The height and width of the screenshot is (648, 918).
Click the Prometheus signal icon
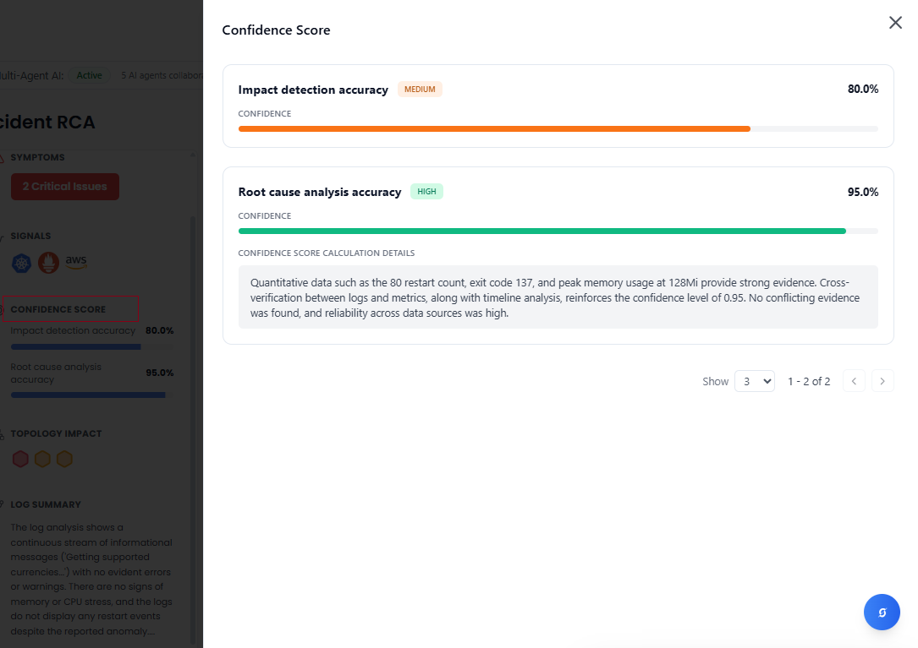[48, 263]
